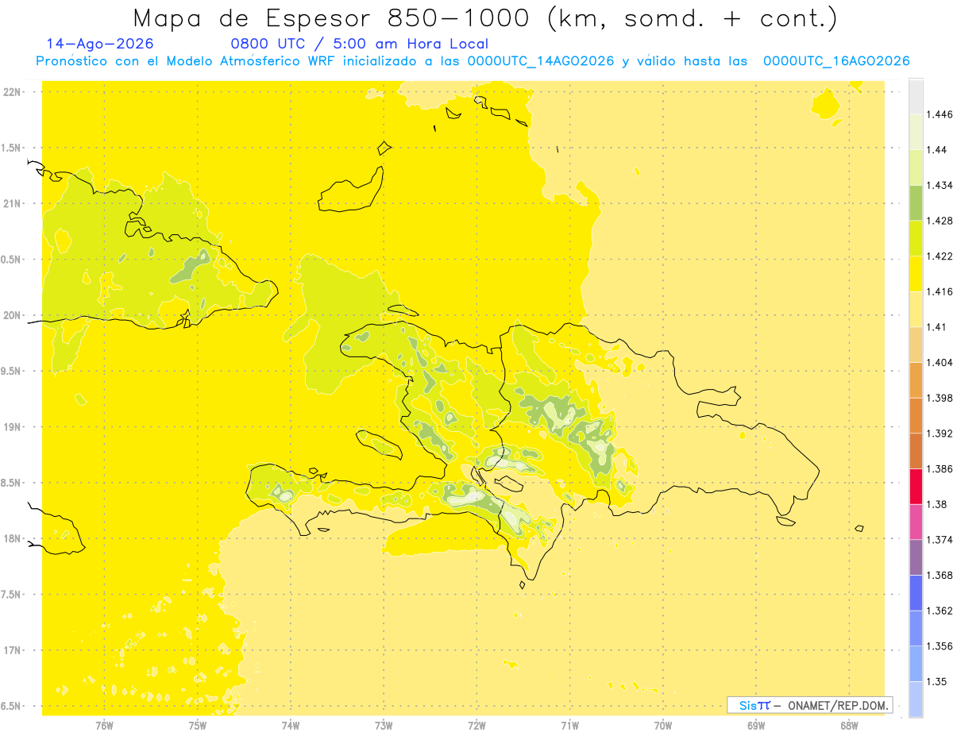
Task: Click the latitude label 9.5N
Action: 11,372
